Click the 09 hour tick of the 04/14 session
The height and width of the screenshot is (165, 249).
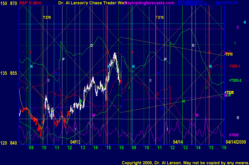click(x=134, y=148)
